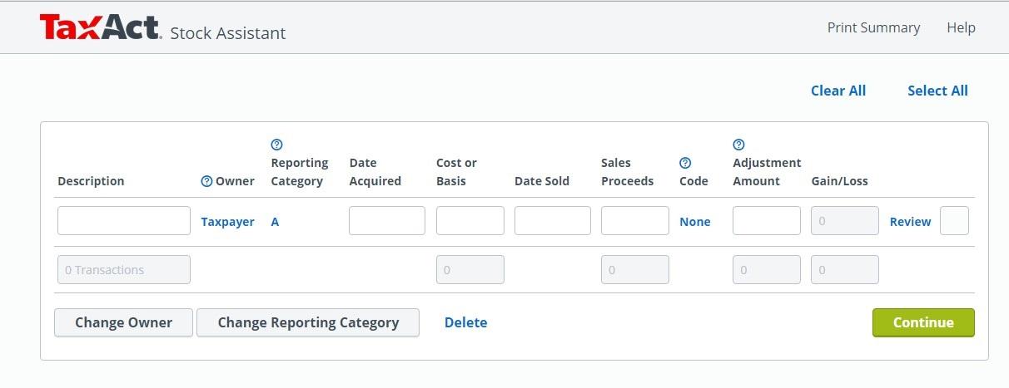
Task: Focus the Description input field
Action: point(124,221)
